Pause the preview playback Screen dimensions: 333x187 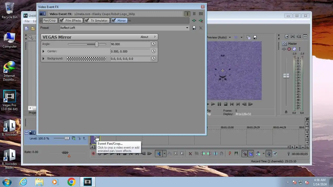[219, 104]
